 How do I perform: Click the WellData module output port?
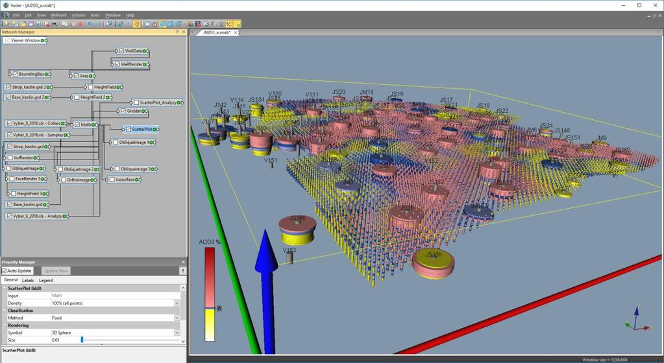[147, 51]
